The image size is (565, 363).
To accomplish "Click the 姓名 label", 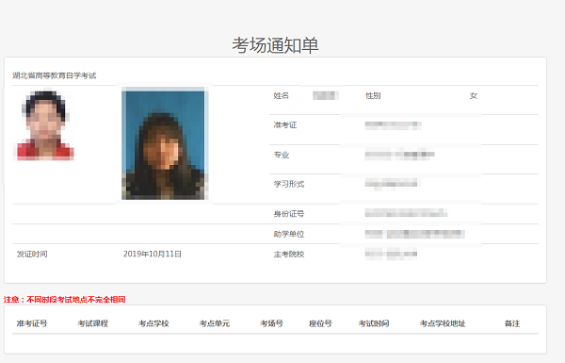I will click(281, 95).
